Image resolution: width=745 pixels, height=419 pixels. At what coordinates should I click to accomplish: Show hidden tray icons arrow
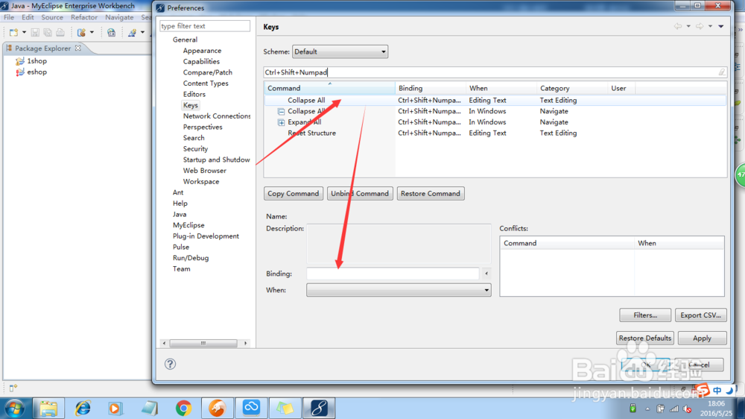(647, 409)
